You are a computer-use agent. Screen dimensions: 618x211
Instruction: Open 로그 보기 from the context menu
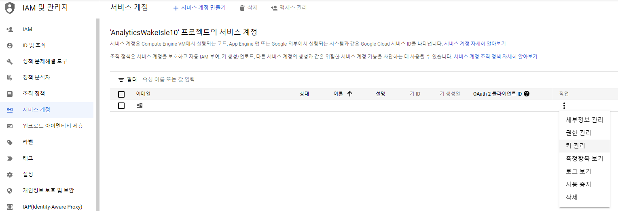click(584, 171)
